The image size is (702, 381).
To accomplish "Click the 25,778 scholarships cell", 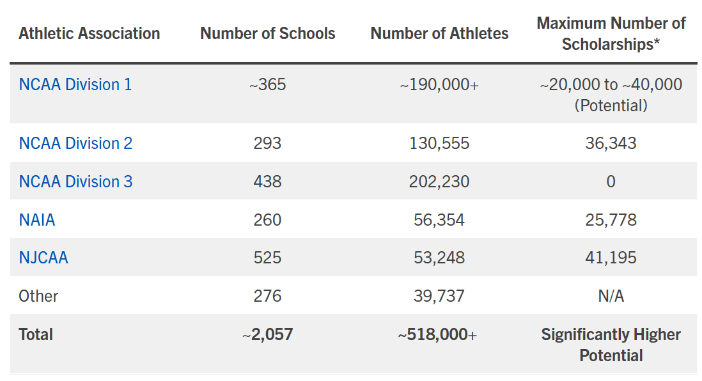I will [611, 220].
